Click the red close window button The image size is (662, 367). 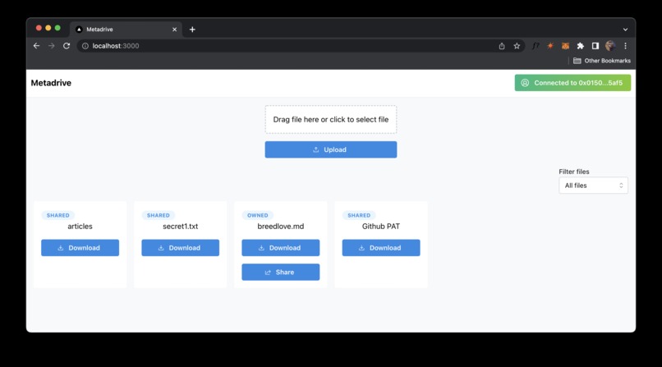(39, 28)
